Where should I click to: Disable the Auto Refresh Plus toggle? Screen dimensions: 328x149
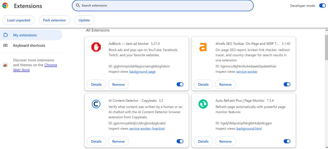pyautogui.click(x=287, y=141)
